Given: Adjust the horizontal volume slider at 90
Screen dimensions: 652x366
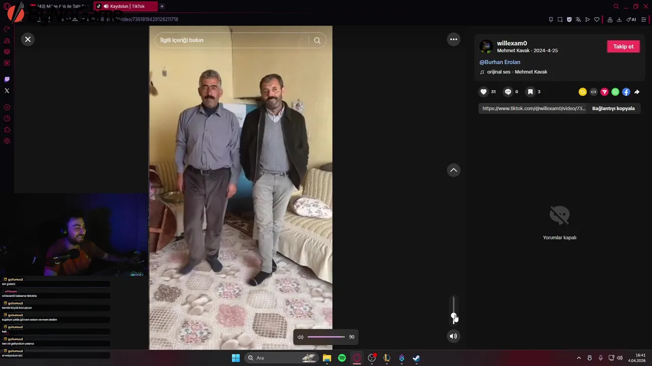Looking at the screenshot, I should point(326,337).
